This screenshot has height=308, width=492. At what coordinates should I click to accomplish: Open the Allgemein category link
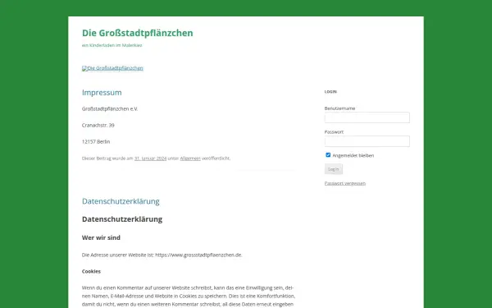coord(190,159)
